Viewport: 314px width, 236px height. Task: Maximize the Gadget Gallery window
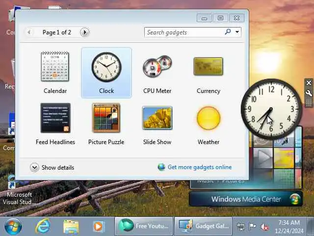pyautogui.click(x=220, y=18)
